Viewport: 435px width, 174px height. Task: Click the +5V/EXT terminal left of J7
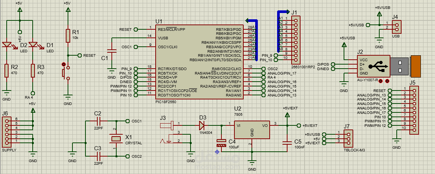tap(324, 143)
